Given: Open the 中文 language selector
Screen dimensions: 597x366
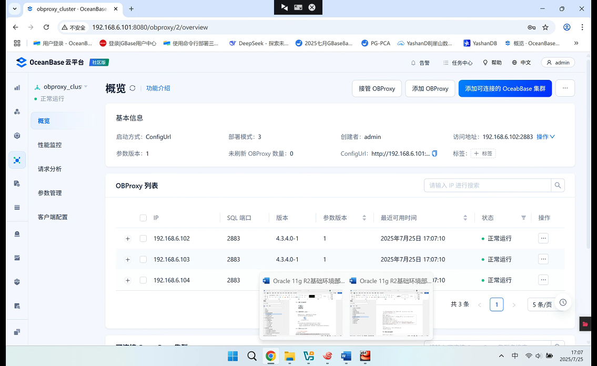Looking at the screenshot, I should click(521, 63).
